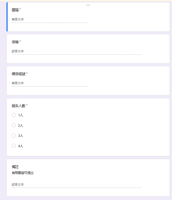Click the 有問題皆可提出 description text
172x200 pixels.
pos(23,173)
